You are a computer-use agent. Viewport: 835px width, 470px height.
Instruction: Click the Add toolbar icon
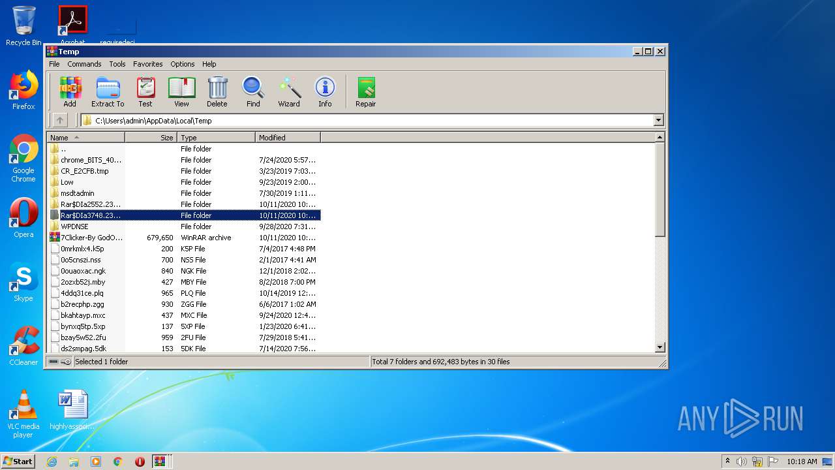(70, 91)
